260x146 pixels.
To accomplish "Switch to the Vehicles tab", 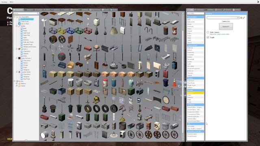I will click(65, 10).
